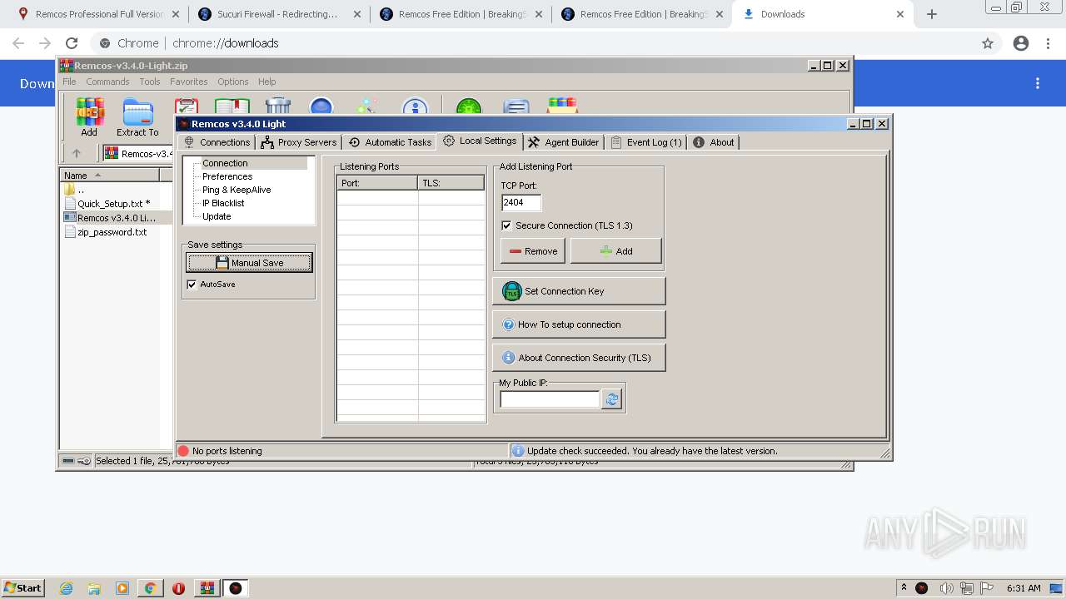Click the My Public IP field
The height and width of the screenshot is (599, 1066).
pyautogui.click(x=550, y=399)
